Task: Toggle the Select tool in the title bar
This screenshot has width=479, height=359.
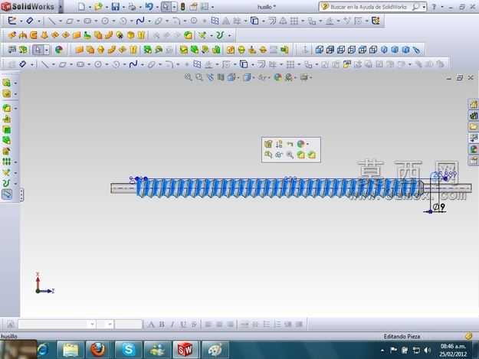Action: point(166,6)
